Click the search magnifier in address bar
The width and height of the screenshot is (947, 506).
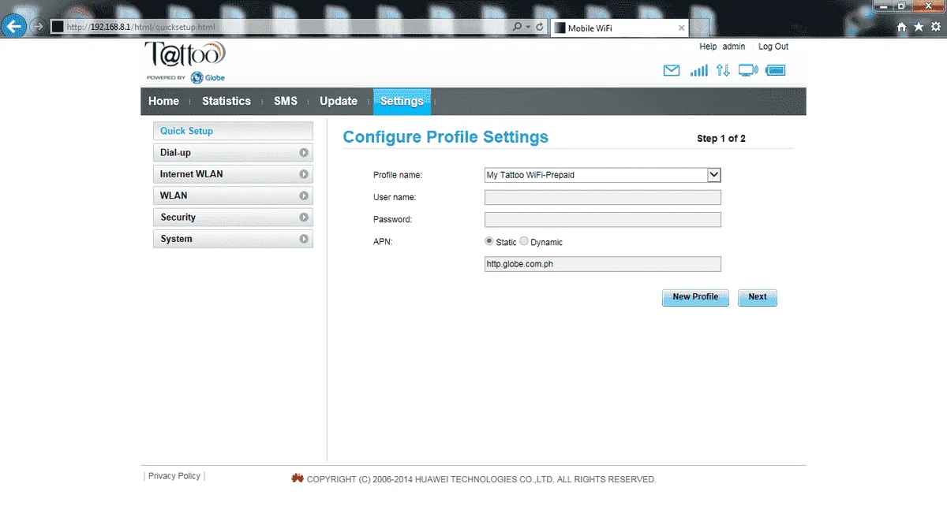coord(517,27)
